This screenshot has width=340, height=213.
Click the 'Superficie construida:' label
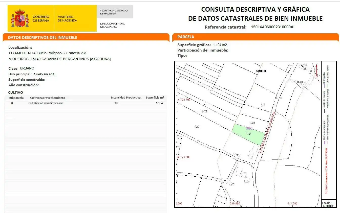(x=27, y=80)
